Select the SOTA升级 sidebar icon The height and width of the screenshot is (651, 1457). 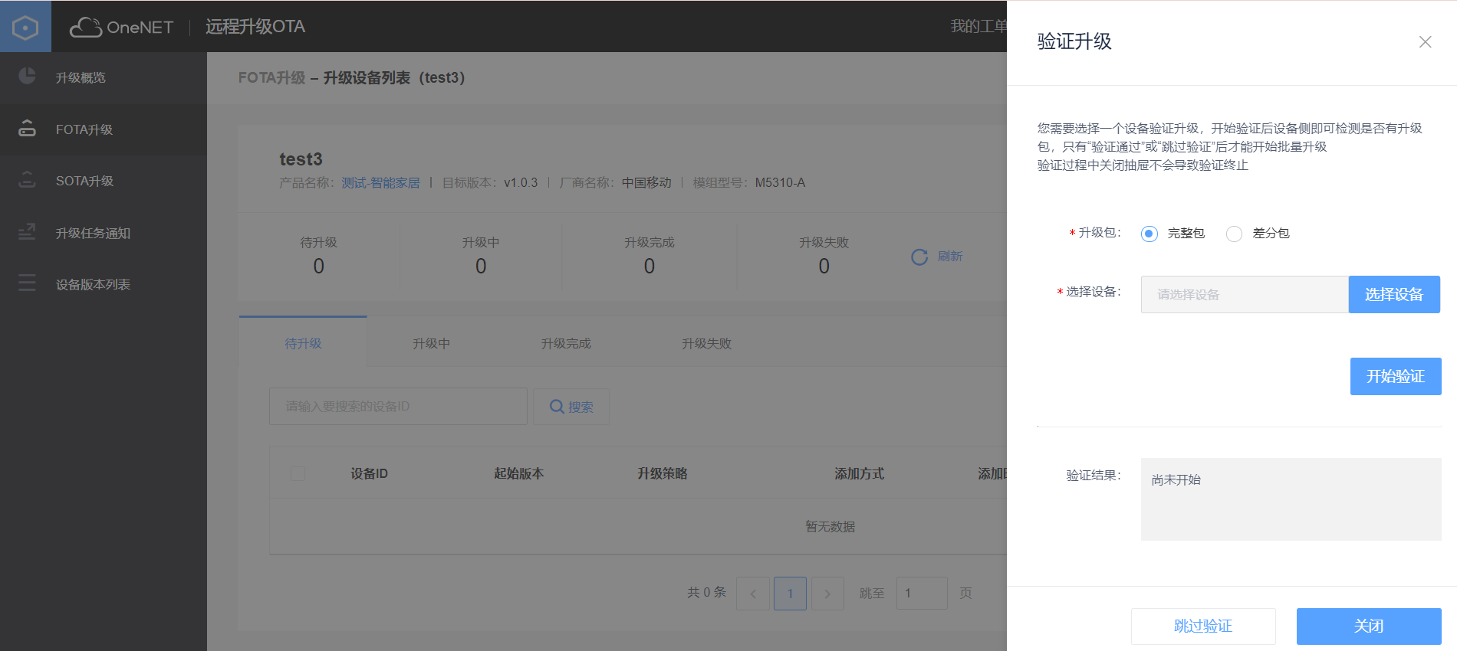pyautogui.click(x=27, y=180)
